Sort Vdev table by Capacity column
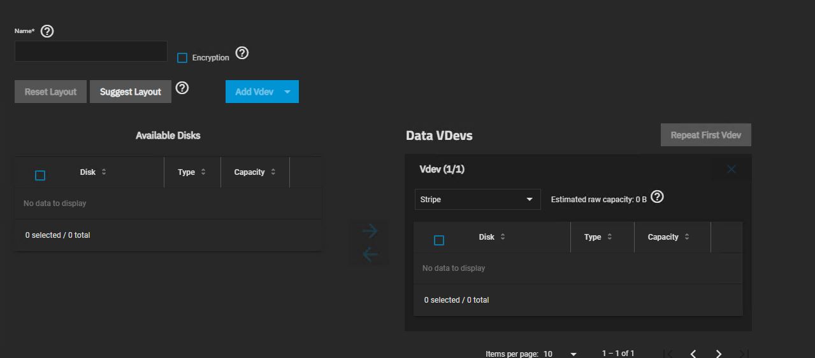Viewport: 815px width, 358px height. [668, 237]
